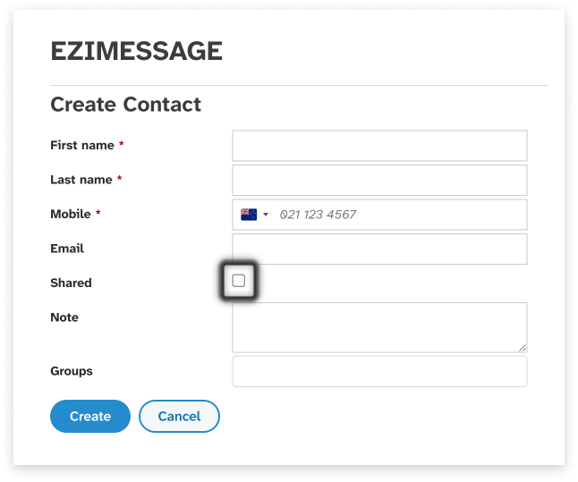Click the Mobile field label
This screenshot has width=578, height=482.
pos(71,214)
